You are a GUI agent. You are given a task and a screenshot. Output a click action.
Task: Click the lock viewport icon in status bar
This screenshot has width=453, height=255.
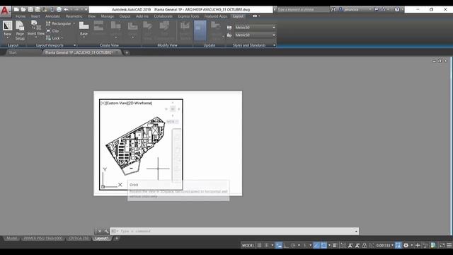365,246
